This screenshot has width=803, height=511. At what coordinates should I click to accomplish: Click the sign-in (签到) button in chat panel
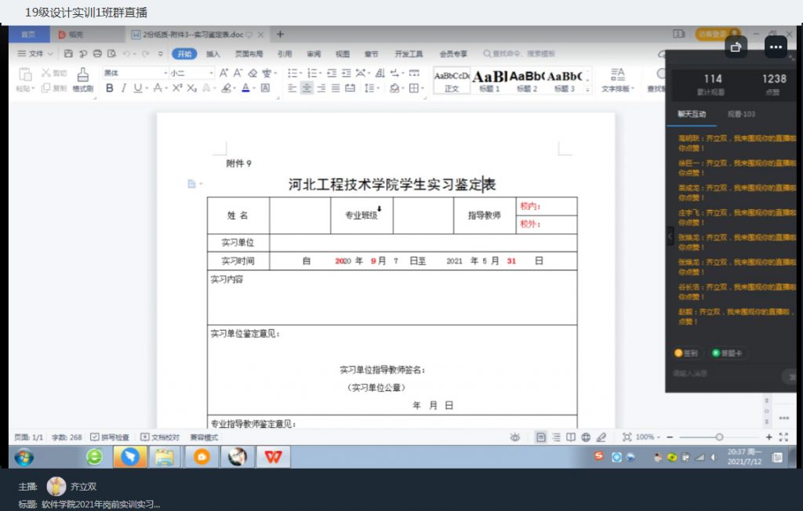[x=686, y=353]
